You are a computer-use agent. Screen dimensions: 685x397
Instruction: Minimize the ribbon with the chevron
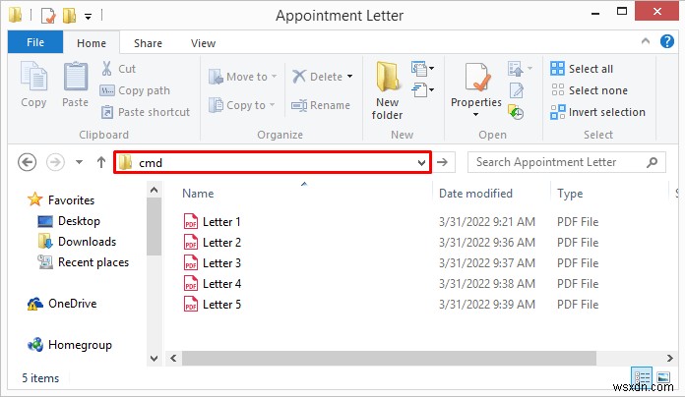[646, 41]
